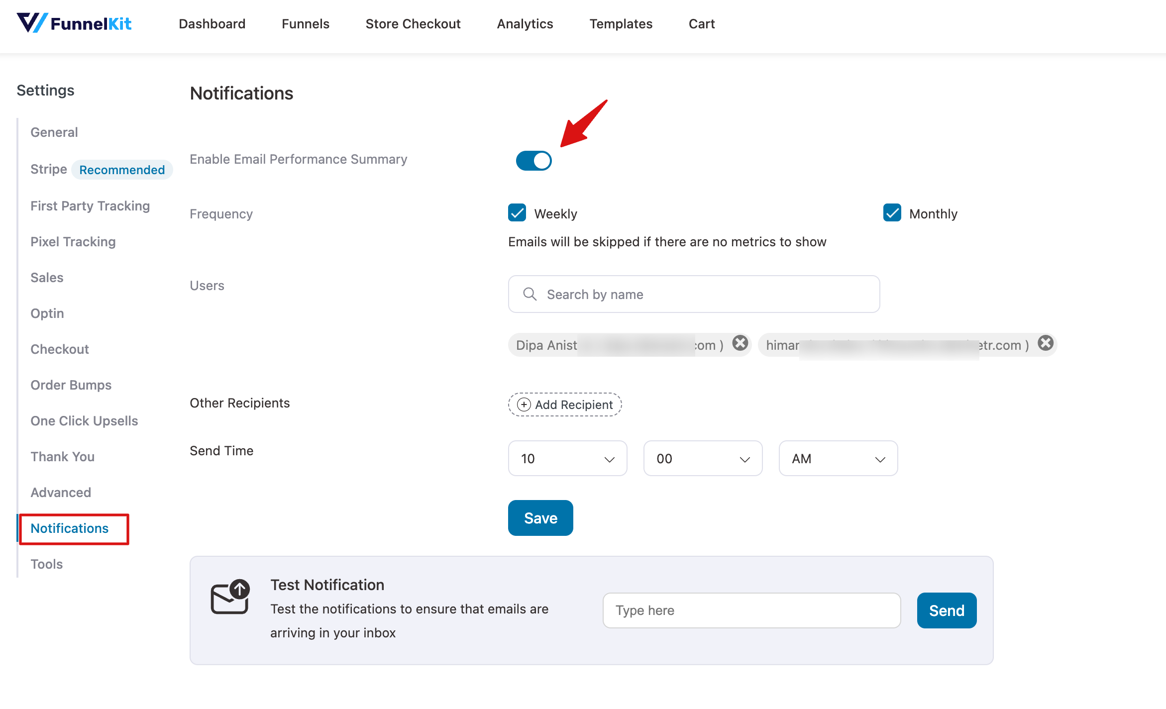The height and width of the screenshot is (709, 1166).
Task: Select the Stripe Recommended badge
Action: [122, 170]
